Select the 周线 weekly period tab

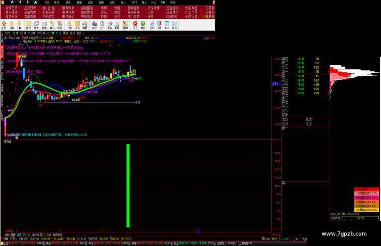pyautogui.click(x=66, y=33)
